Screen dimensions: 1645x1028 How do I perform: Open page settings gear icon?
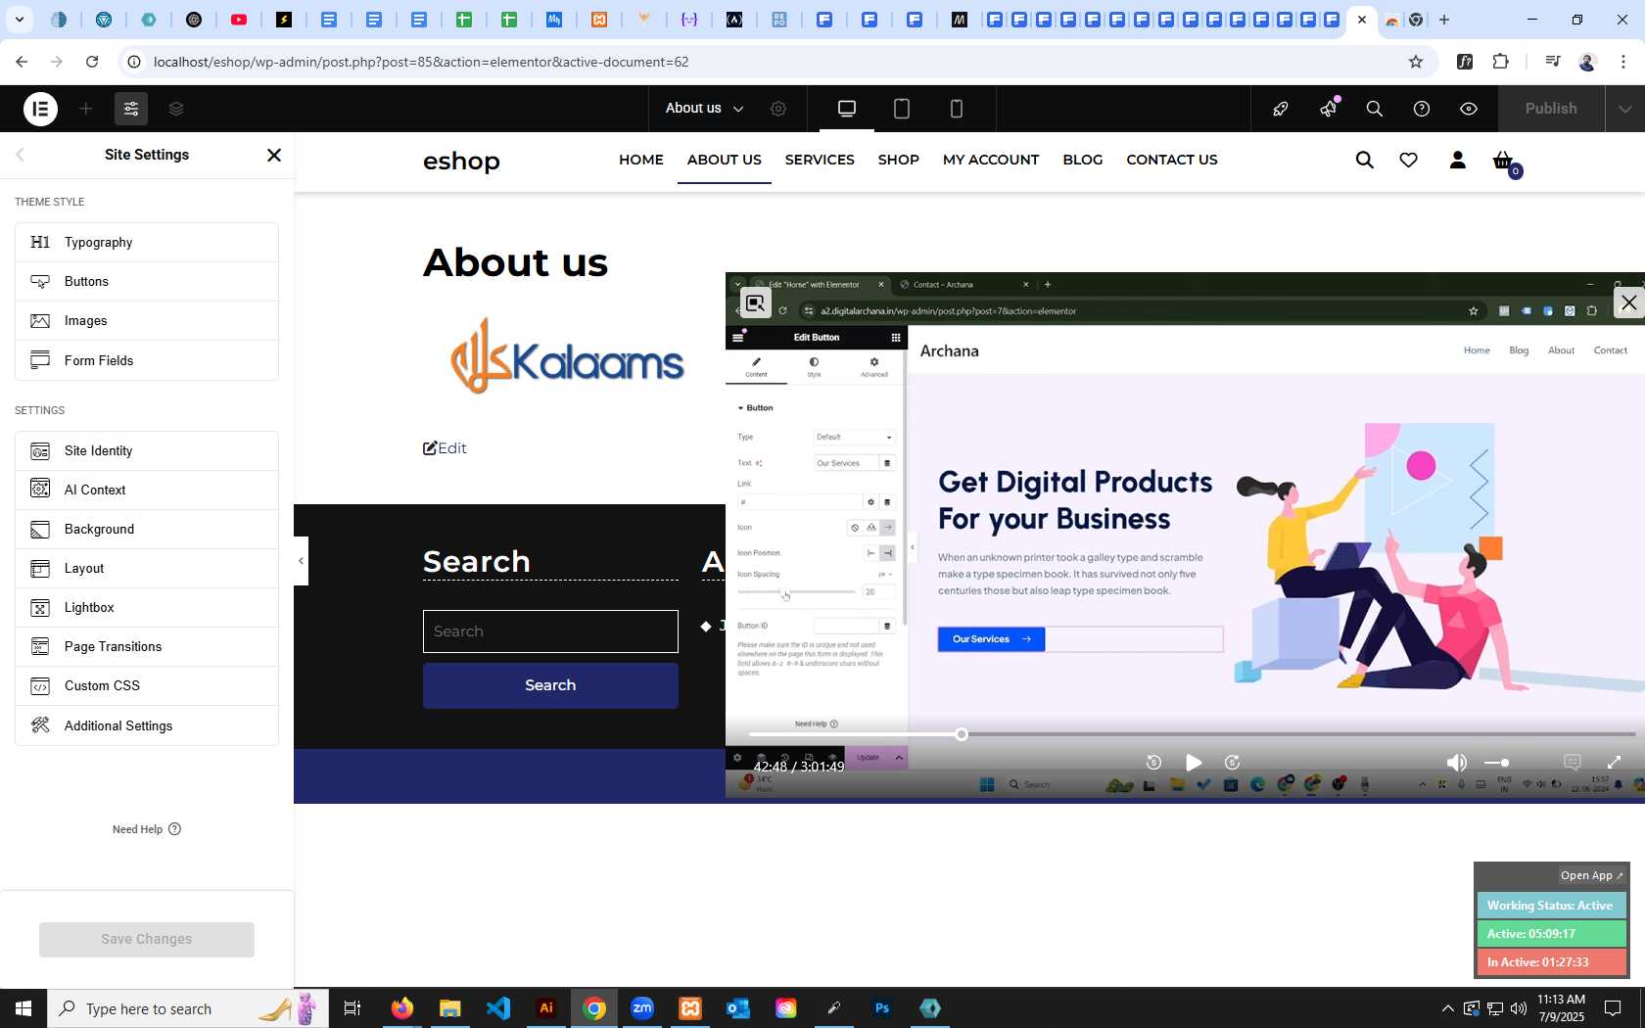coord(778,109)
